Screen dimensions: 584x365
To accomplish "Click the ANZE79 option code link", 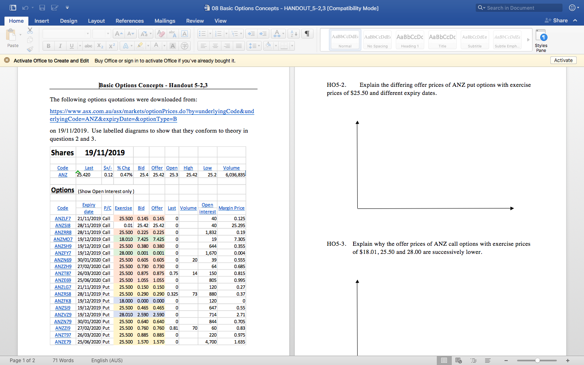I will [63, 342].
